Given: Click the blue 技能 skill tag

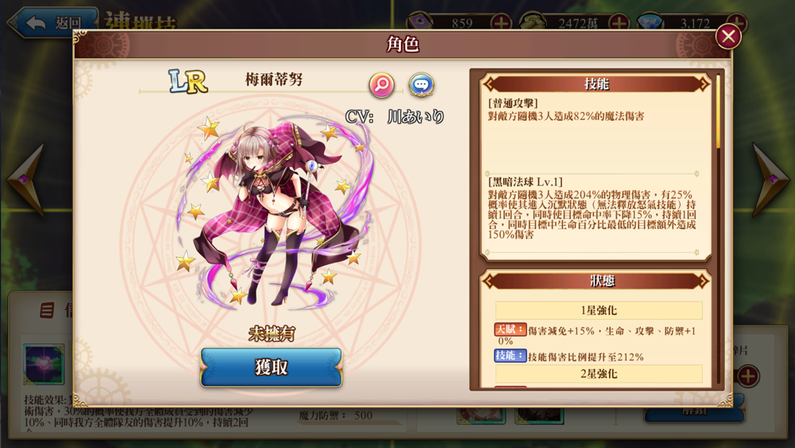Looking at the screenshot, I should pyautogui.click(x=510, y=356).
